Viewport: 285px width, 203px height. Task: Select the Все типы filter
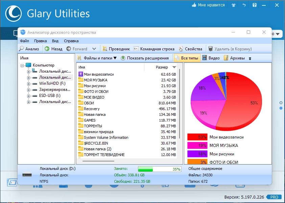pos(187,58)
